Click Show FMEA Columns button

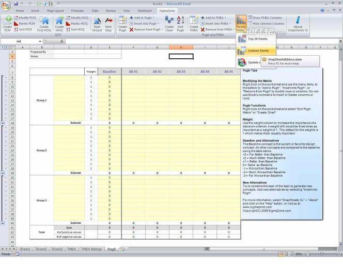(x=265, y=18)
